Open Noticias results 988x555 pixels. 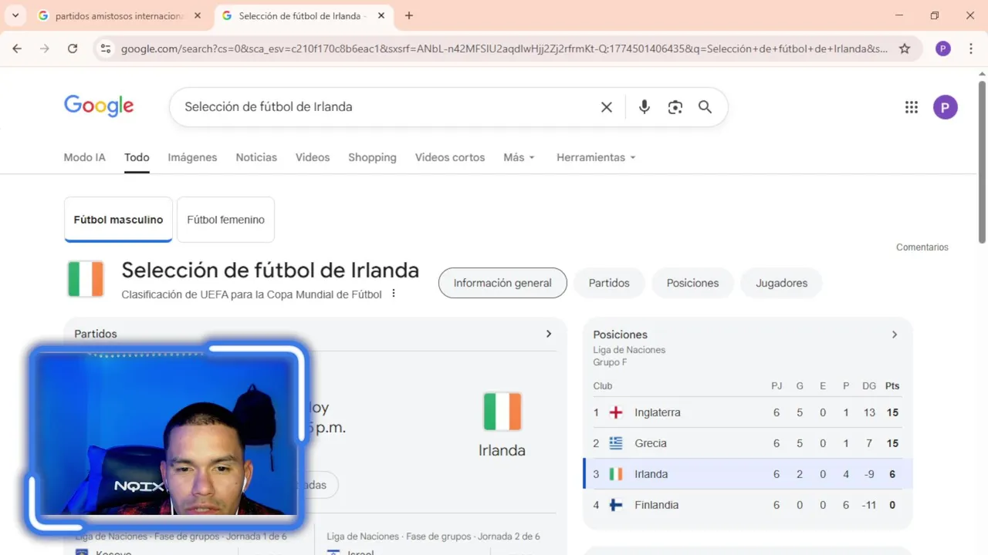click(x=256, y=157)
